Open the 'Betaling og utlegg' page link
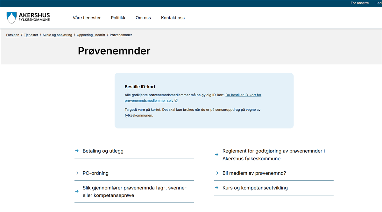 click(103, 151)
